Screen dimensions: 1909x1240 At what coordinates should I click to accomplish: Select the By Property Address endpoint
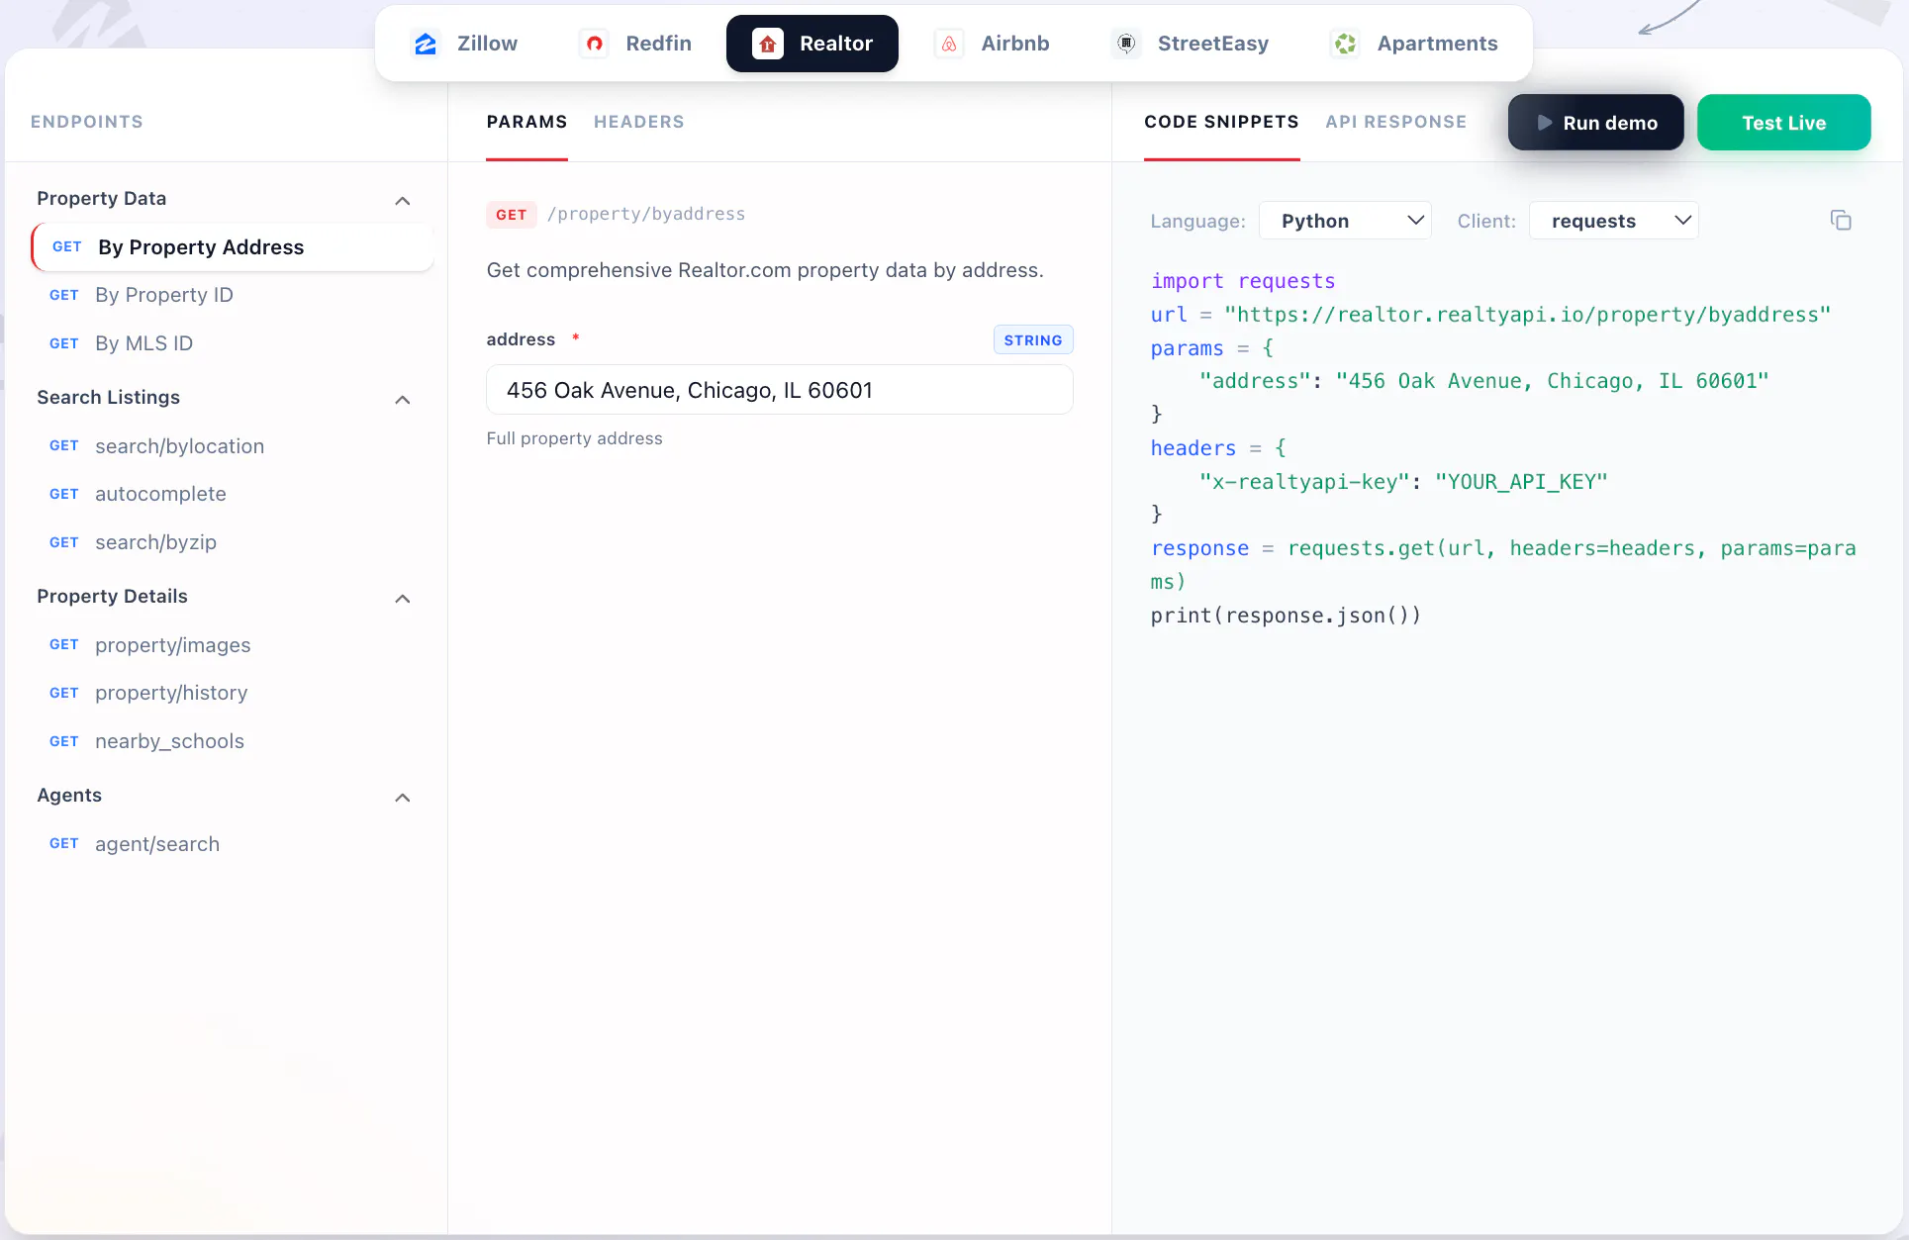coord(233,247)
